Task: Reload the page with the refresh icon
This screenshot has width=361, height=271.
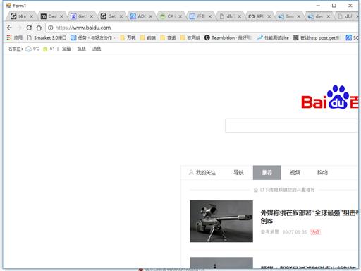Action: click(29, 28)
